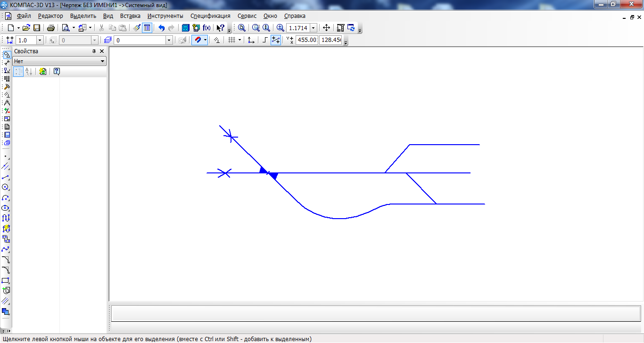The width and height of the screenshot is (644, 343).
Task: Toggle the rounding mode button
Action: pyautogui.click(x=264, y=40)
